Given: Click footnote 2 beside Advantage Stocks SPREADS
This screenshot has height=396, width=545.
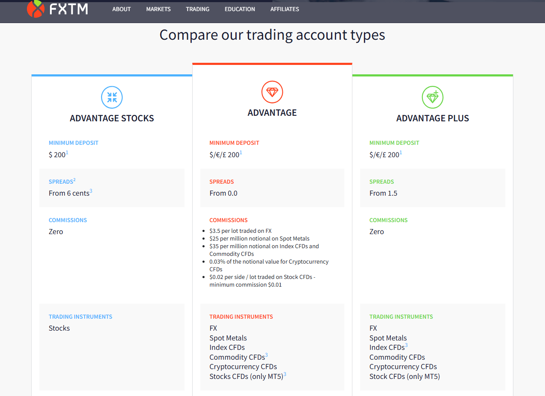Looking at the screenshot, I should (74, 180).
